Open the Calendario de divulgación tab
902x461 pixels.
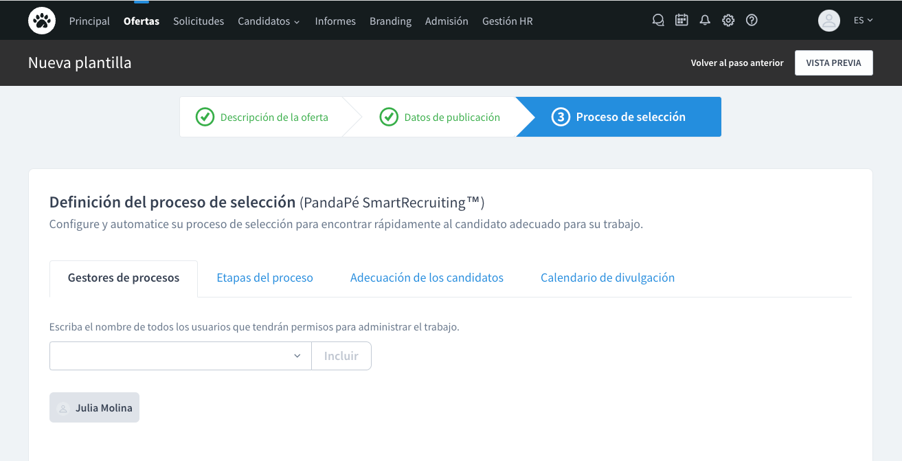pyautogui.click(x=607, y=278)
